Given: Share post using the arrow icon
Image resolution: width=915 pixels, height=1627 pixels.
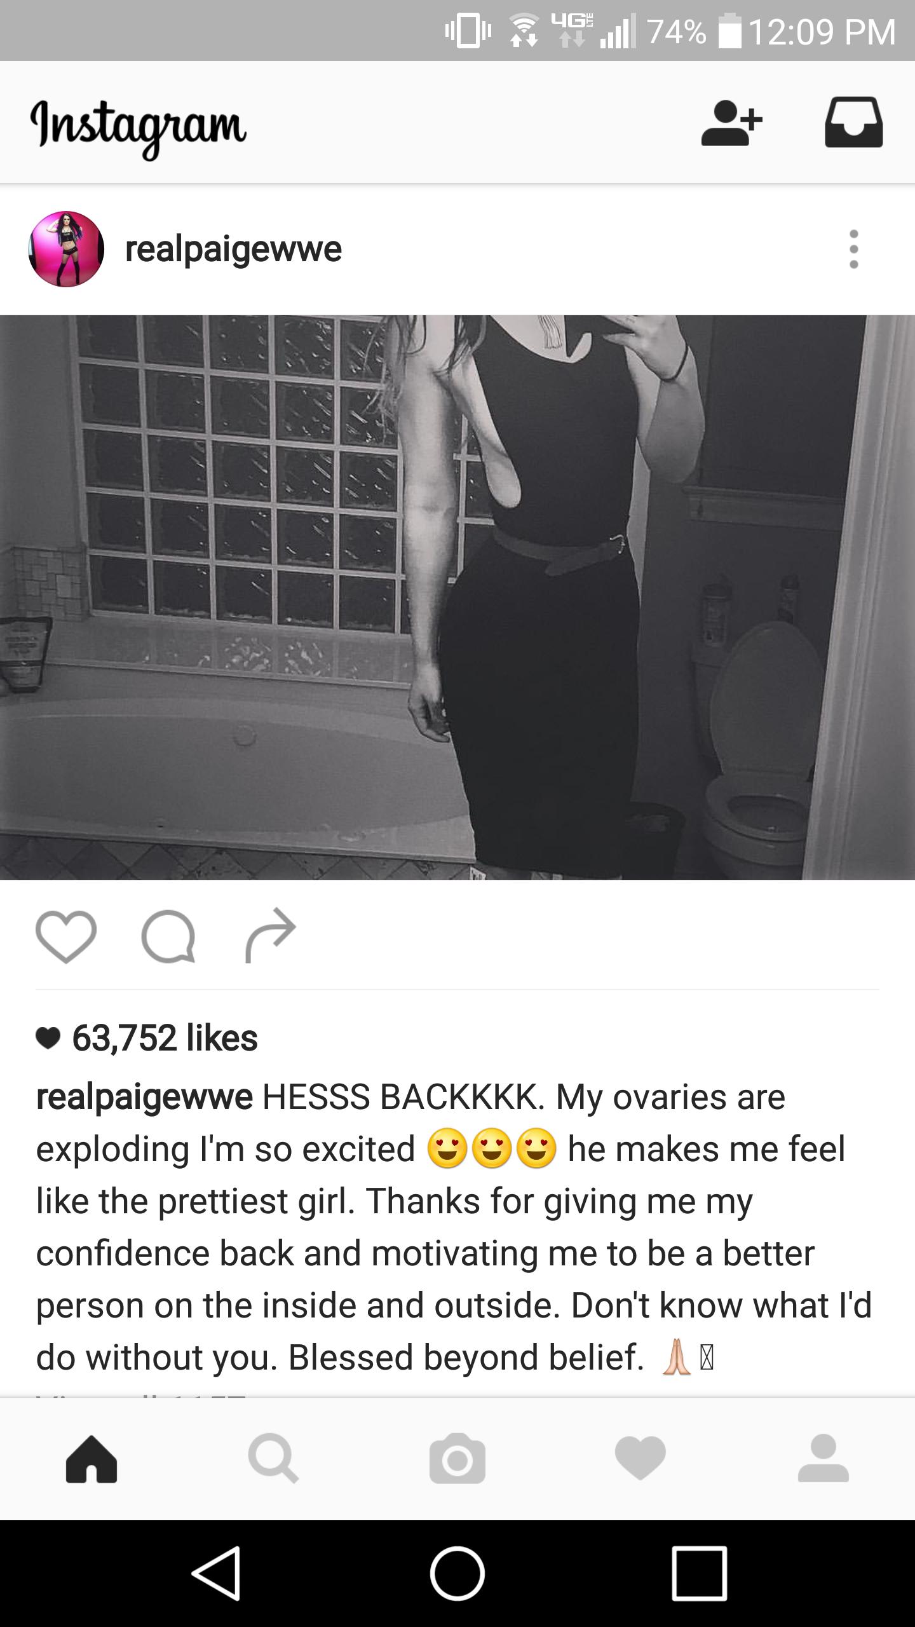Looking at the screenshot, I should coord(271,935).
